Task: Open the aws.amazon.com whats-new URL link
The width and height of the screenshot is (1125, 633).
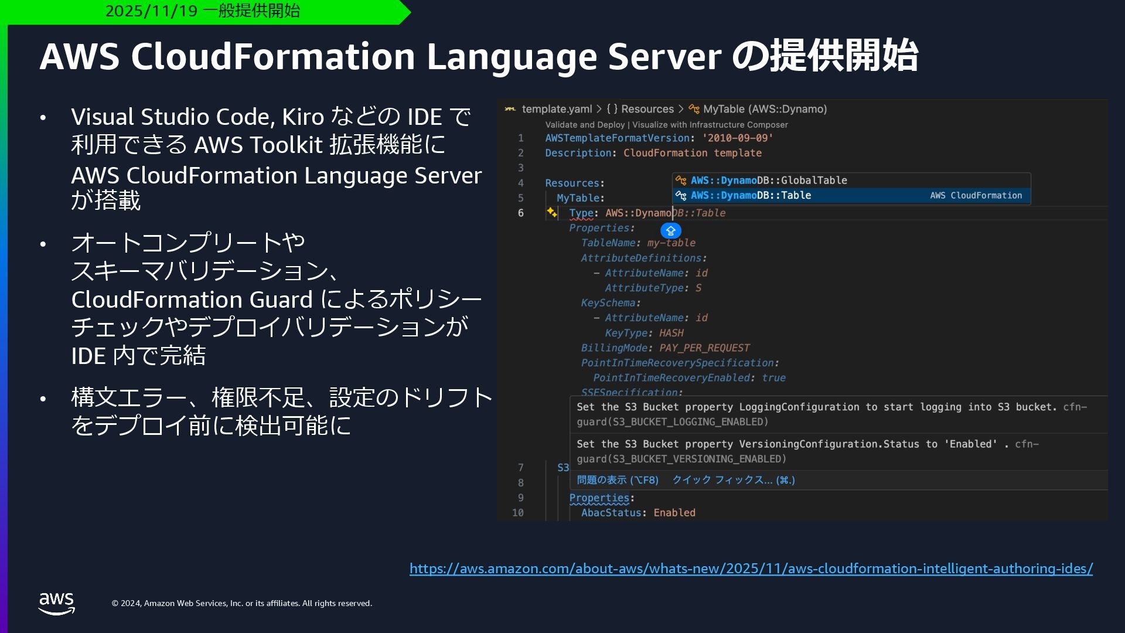Action: 751,569
